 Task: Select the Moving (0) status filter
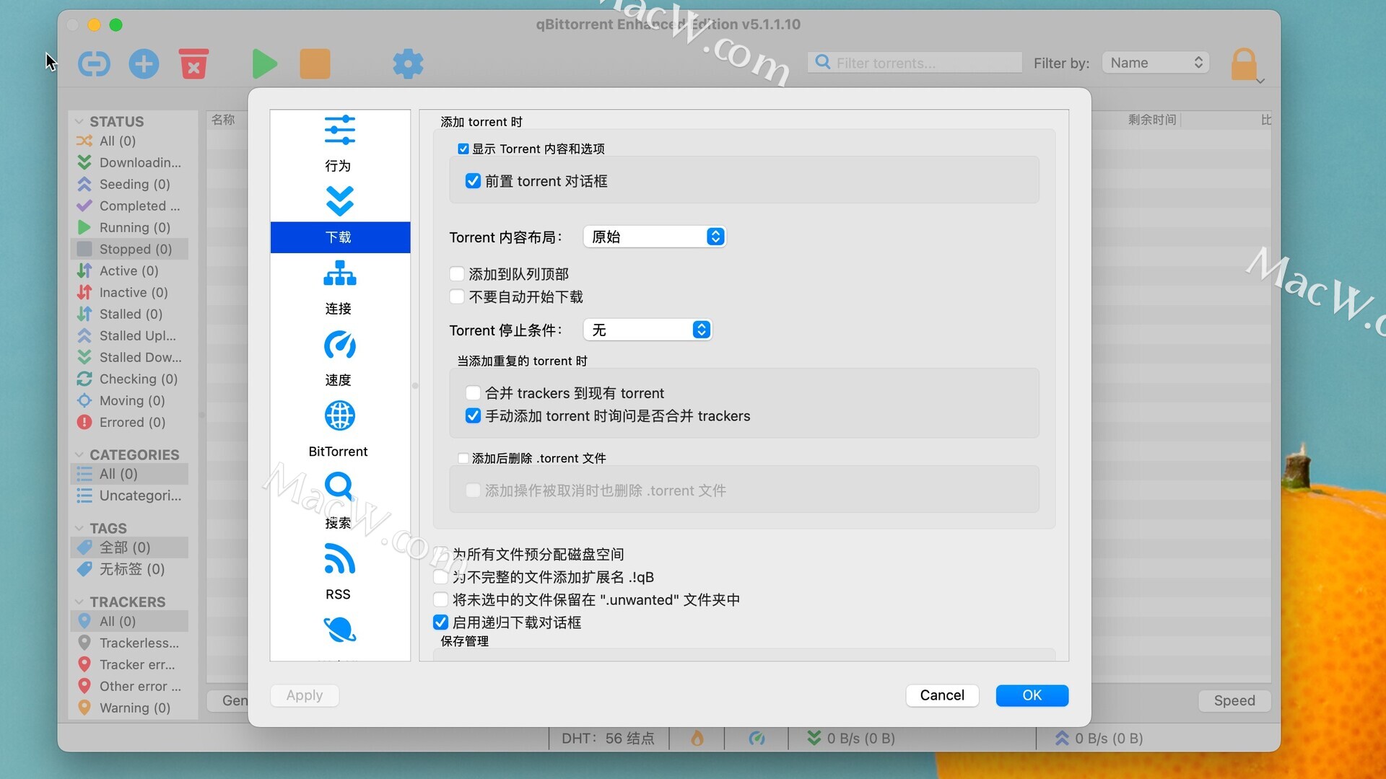[129, 400]
